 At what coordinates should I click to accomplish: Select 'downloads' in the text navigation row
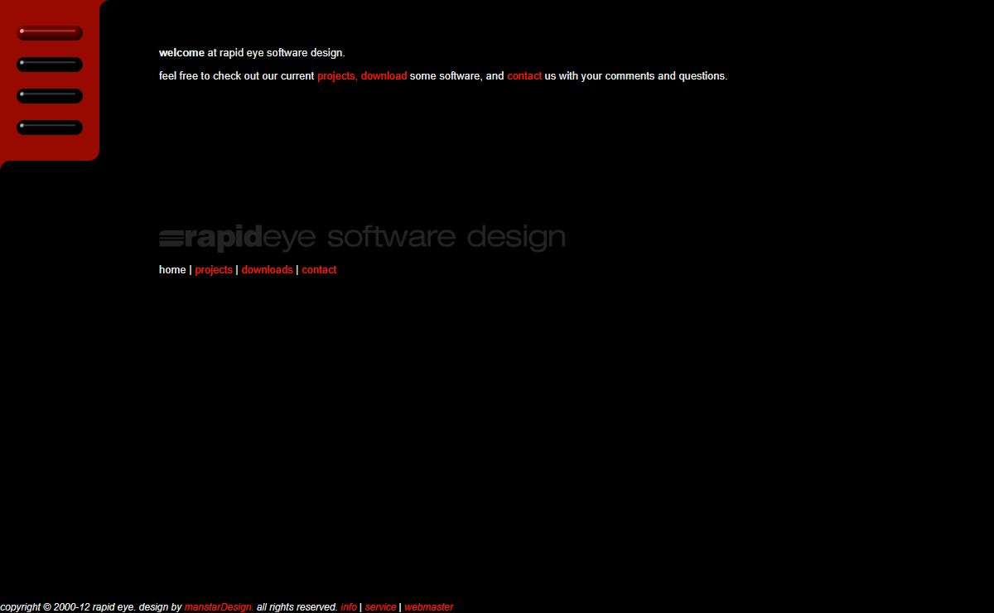click(x=267, y=270)
